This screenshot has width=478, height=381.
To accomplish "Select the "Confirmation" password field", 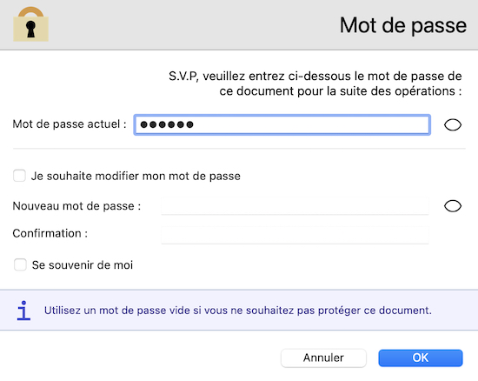I will pos(295,235).
